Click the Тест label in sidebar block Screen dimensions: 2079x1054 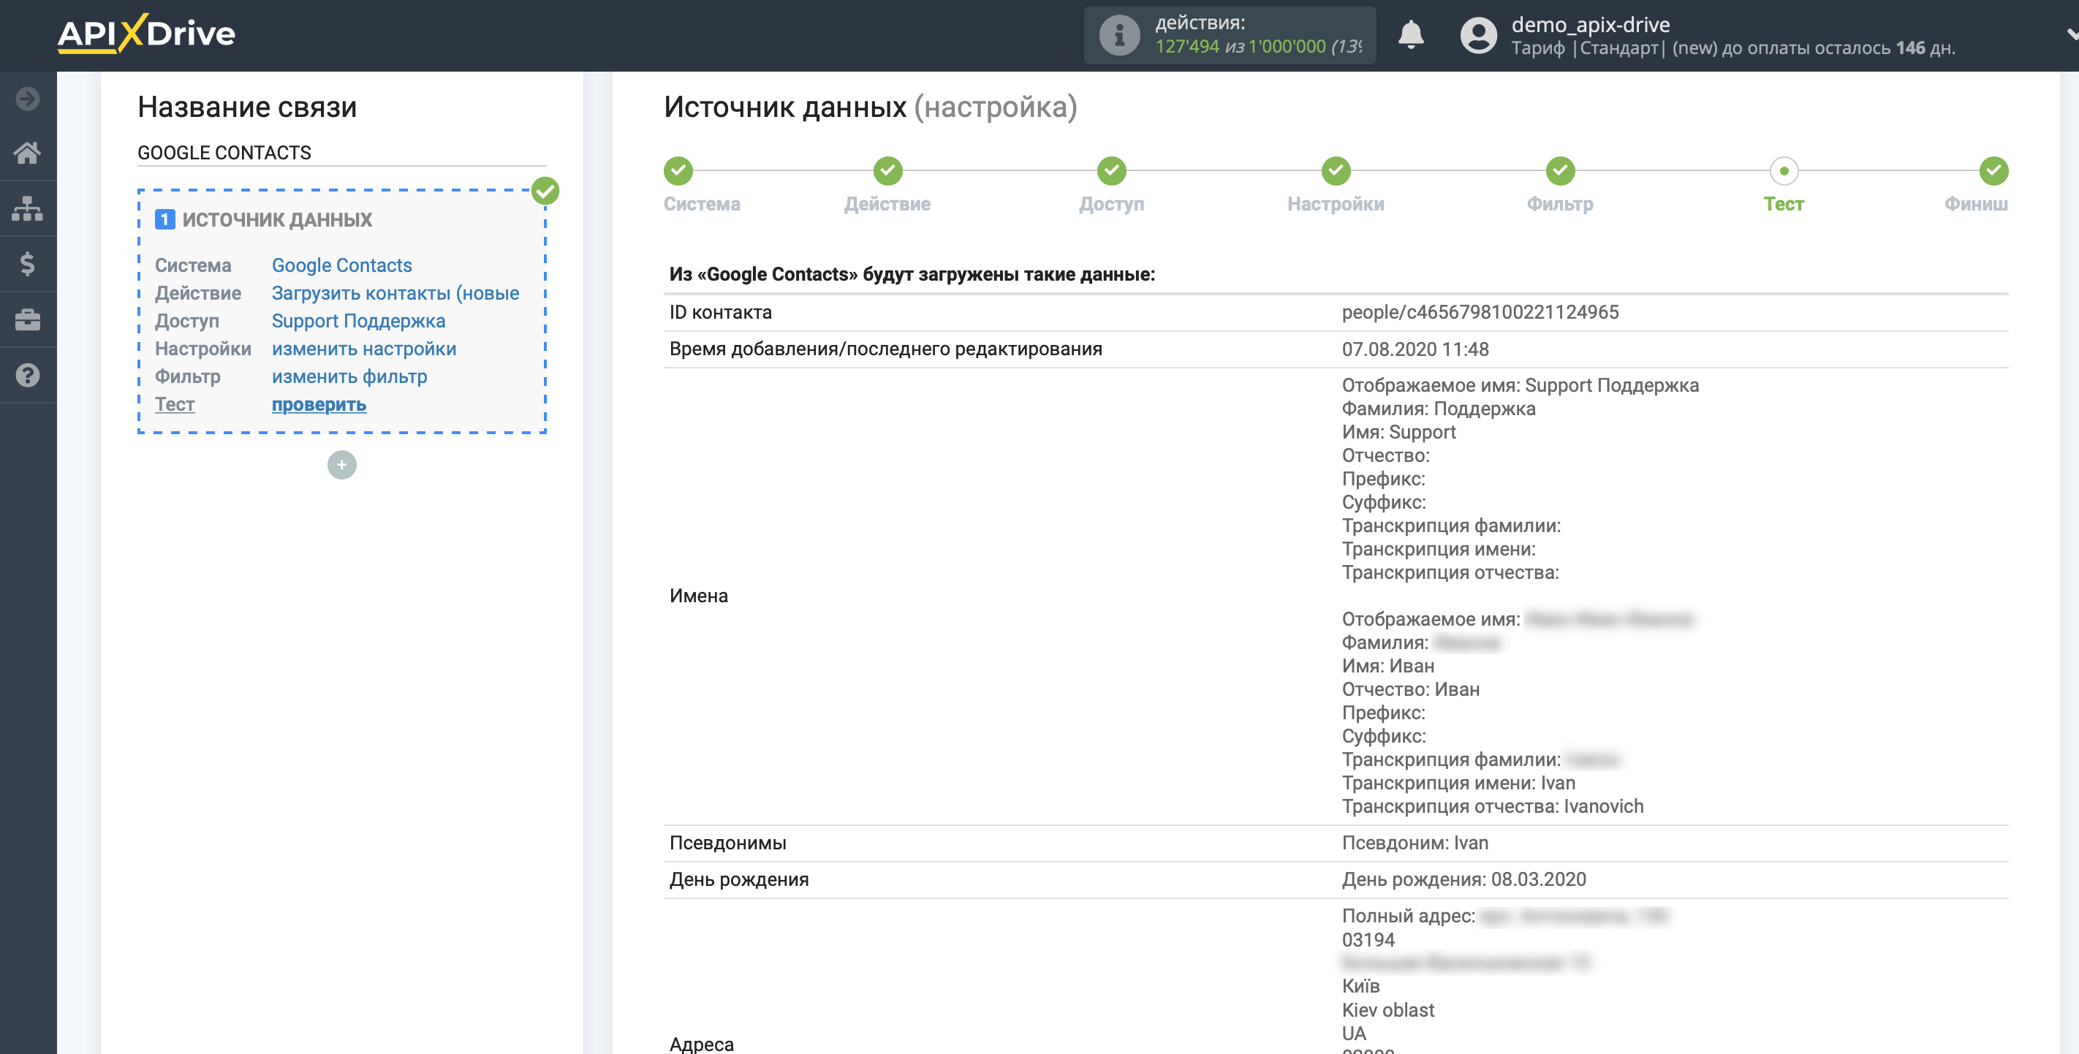pyautogui.click(x=174, y=404)
